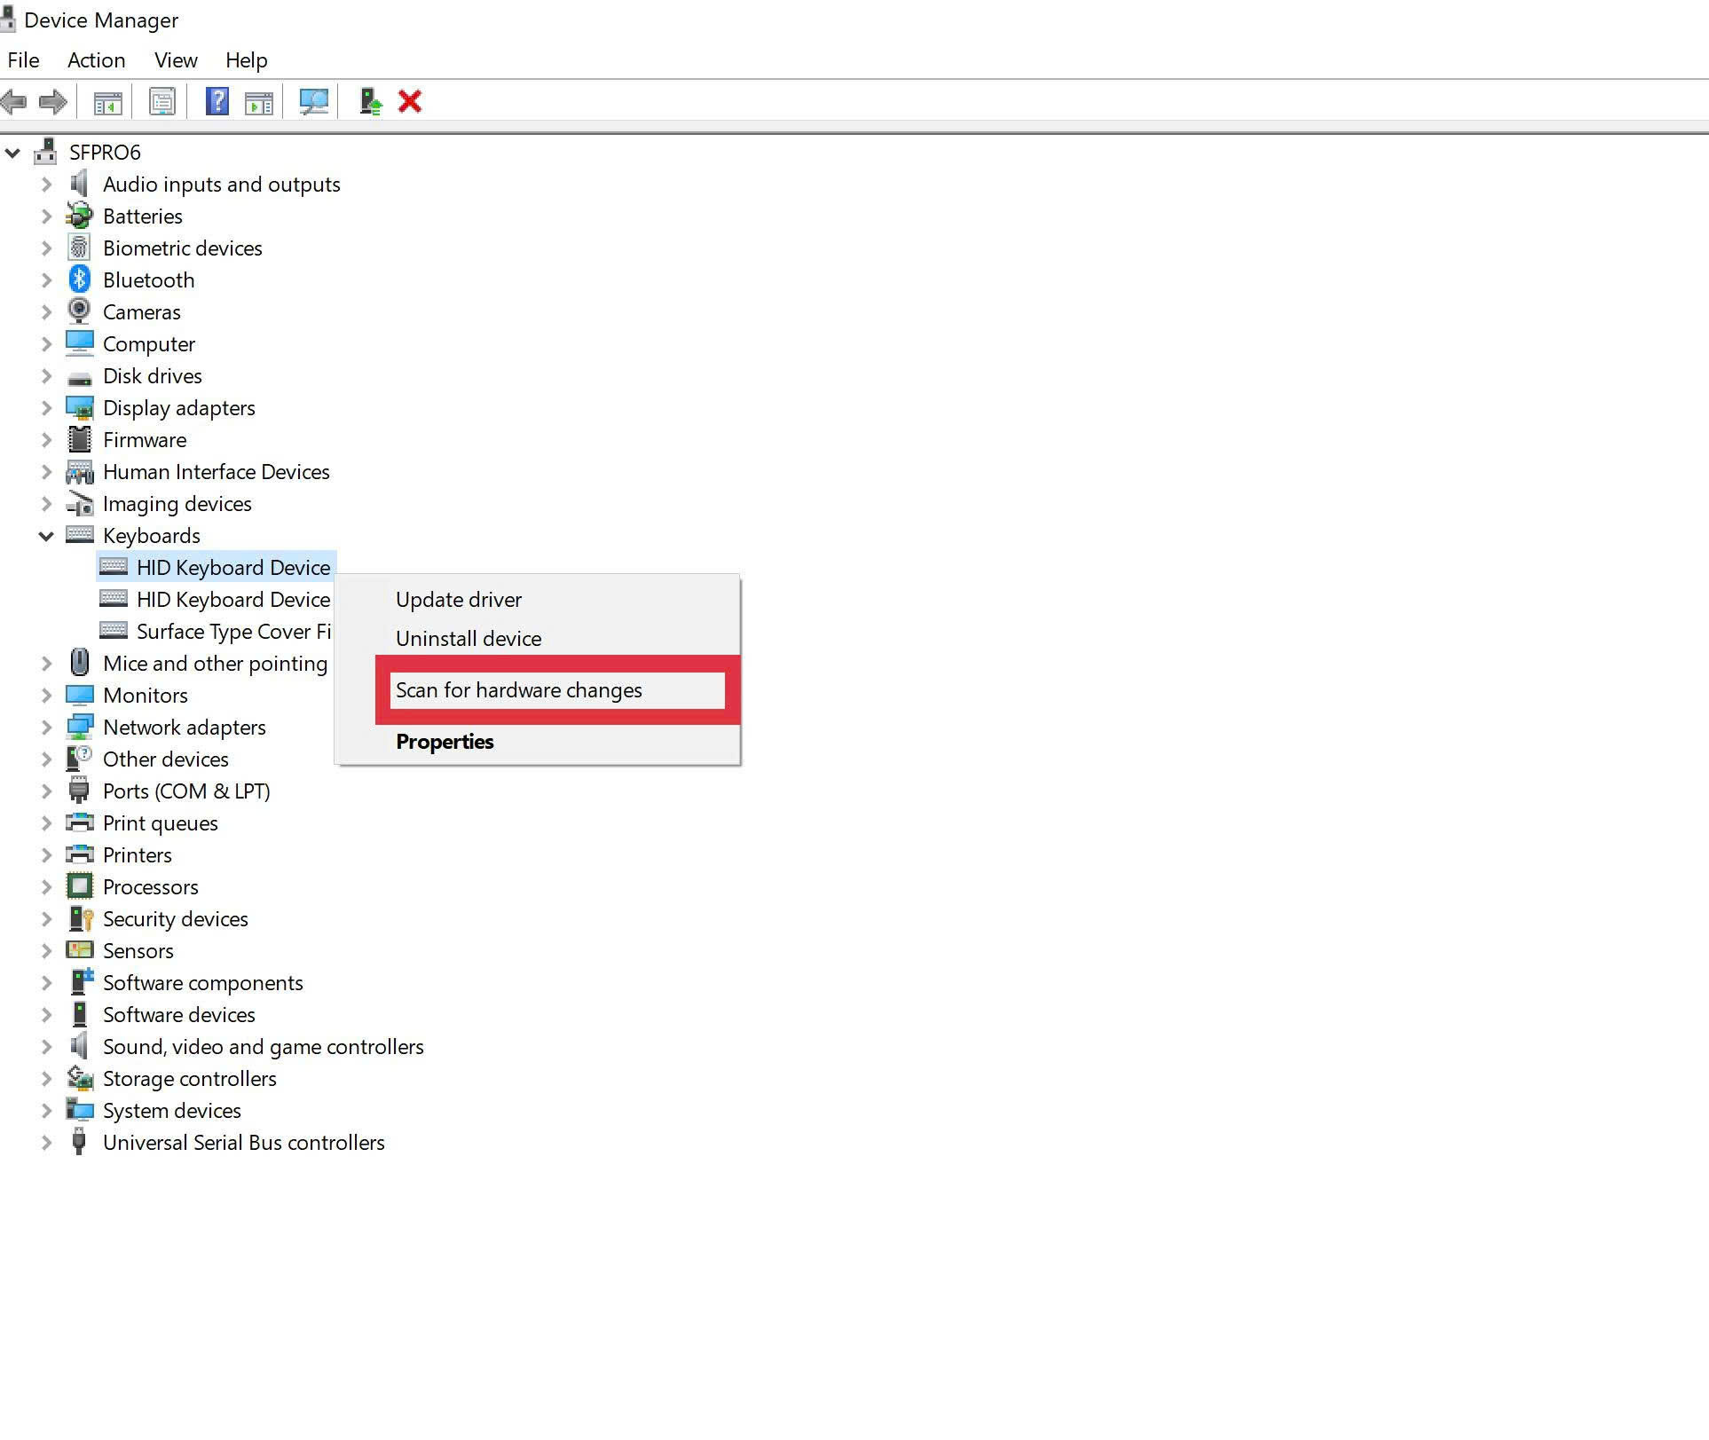Open Properties via the toolbar icon
1709x1440 pixels.
click(x=161, y=101)
